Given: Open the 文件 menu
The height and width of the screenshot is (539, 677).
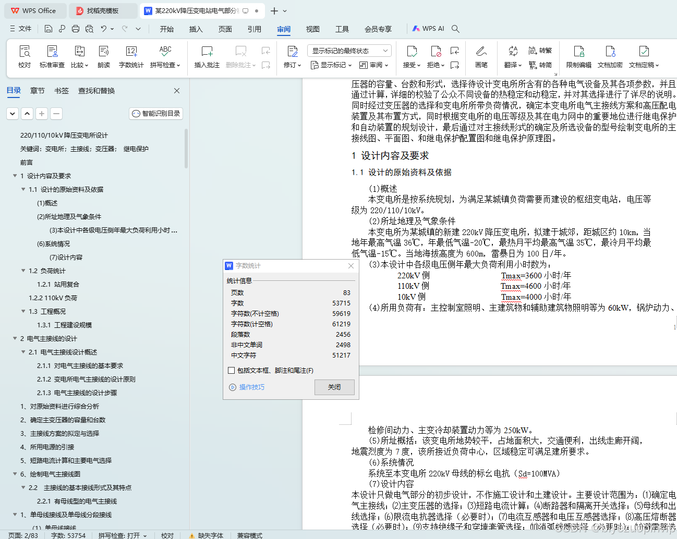Looking at the screenshot, I should click(20, 29).
